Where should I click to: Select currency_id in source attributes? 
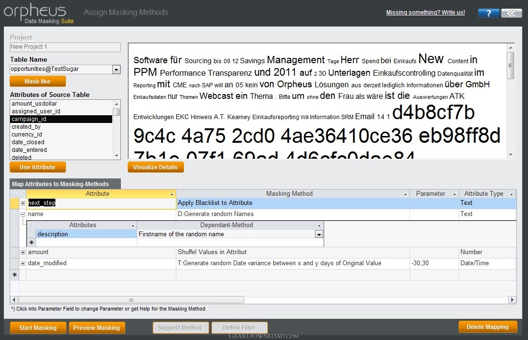tap(61, 135)
